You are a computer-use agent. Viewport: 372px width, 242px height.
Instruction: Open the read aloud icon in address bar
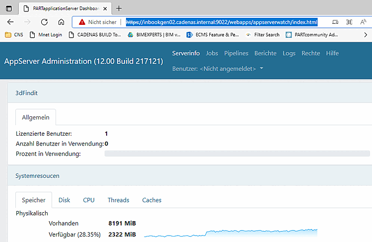click(363, 22)
